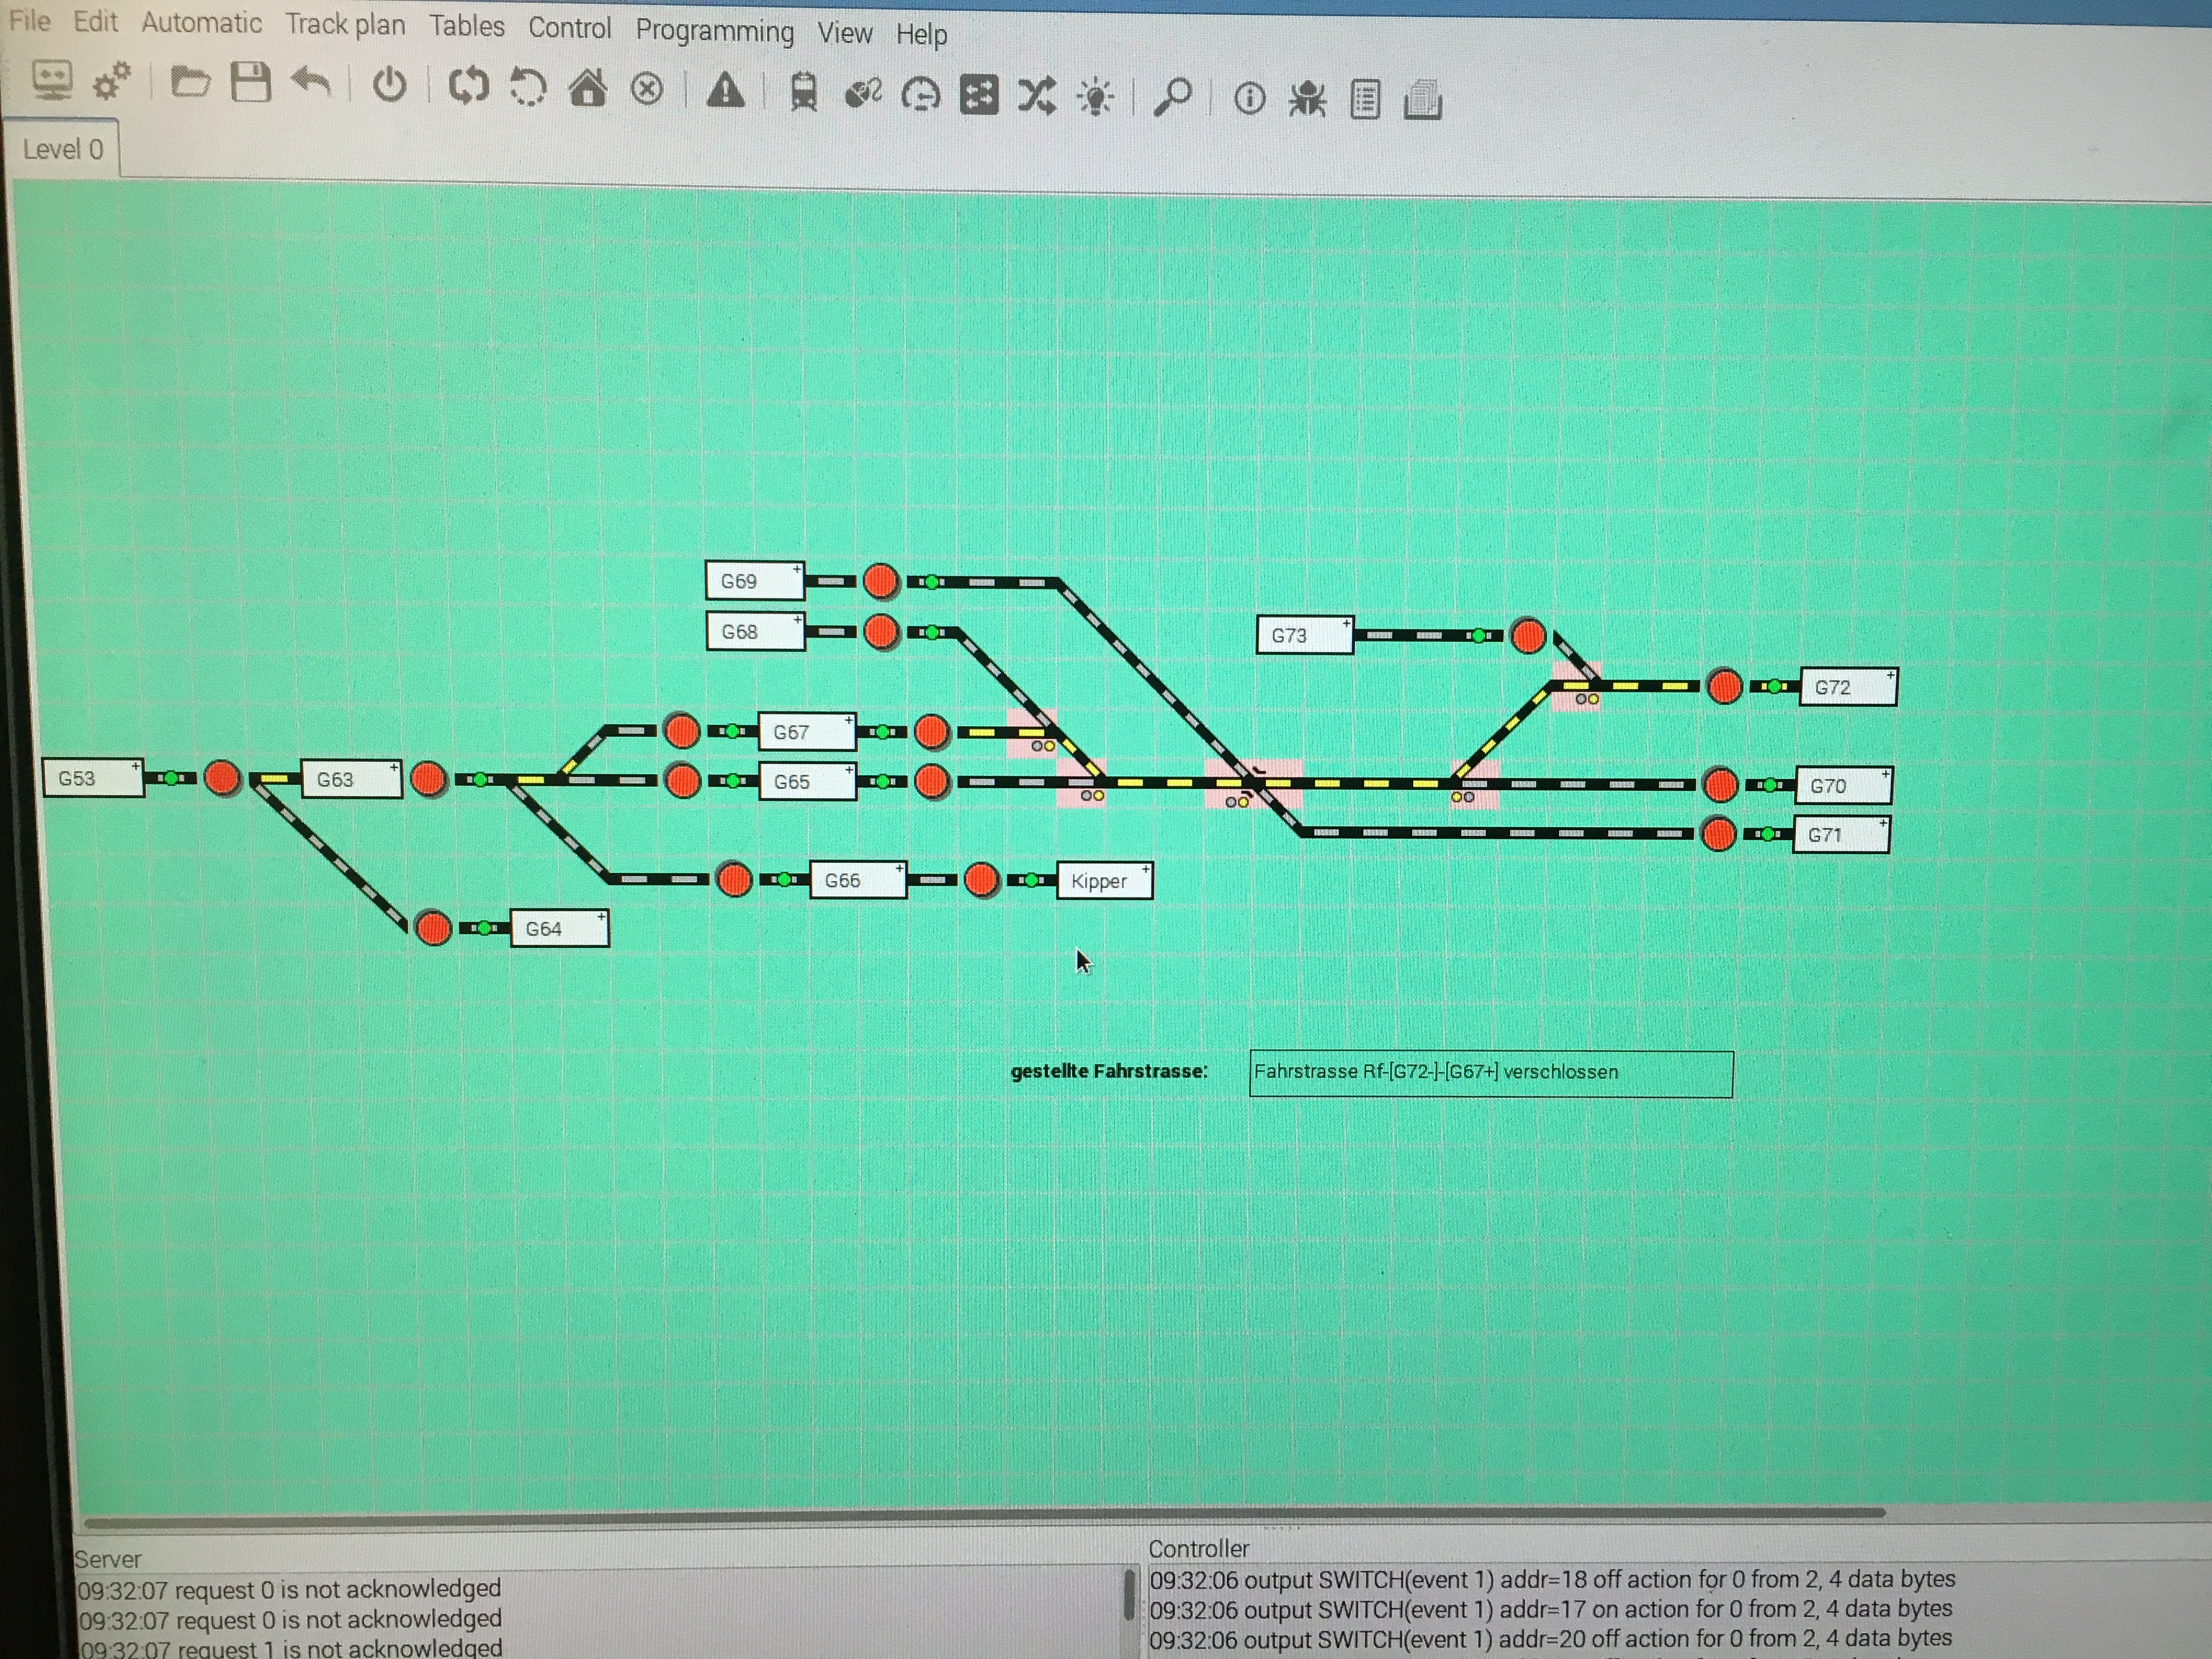The width and height of the screenshot is (2212, 1659).
Task: Click the emergency warning triangle icon
Action: point(725,91)
